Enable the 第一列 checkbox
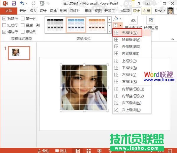This screenshot has width=177, height=153. pyautogui.click(x=23, y=19)
